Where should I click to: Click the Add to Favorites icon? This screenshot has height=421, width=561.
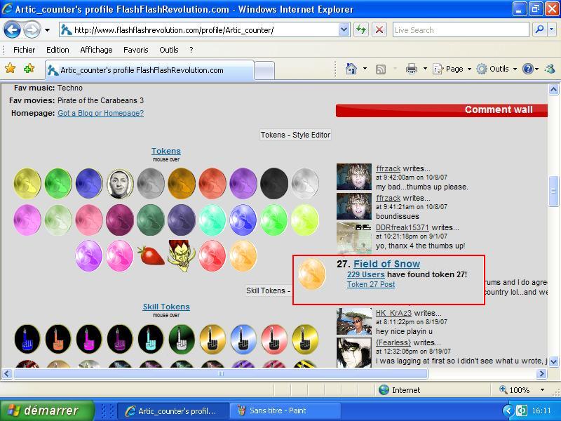[x=29, y=68]
